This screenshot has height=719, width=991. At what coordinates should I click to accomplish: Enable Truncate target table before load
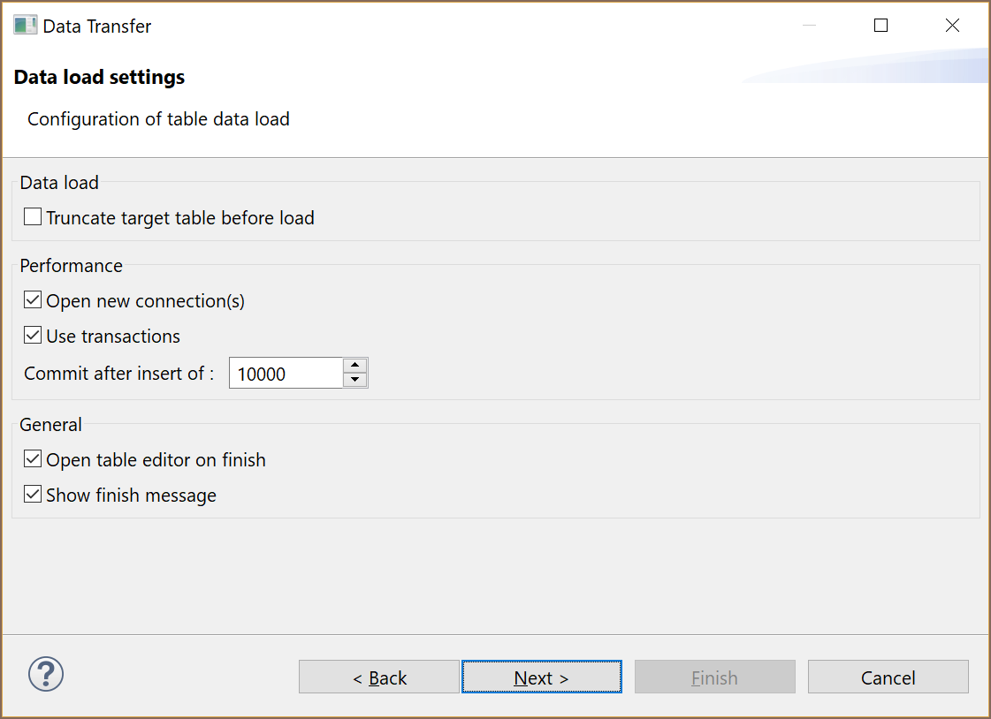[33, 217]
